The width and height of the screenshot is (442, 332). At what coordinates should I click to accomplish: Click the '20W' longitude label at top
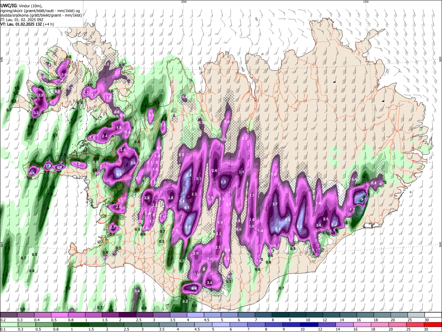184,2
